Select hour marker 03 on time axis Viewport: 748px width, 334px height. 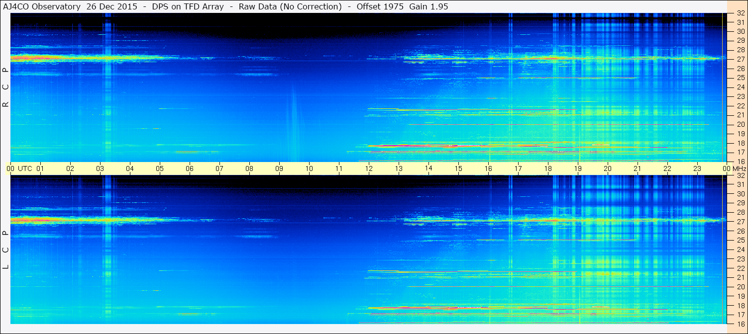click(100, 168)
